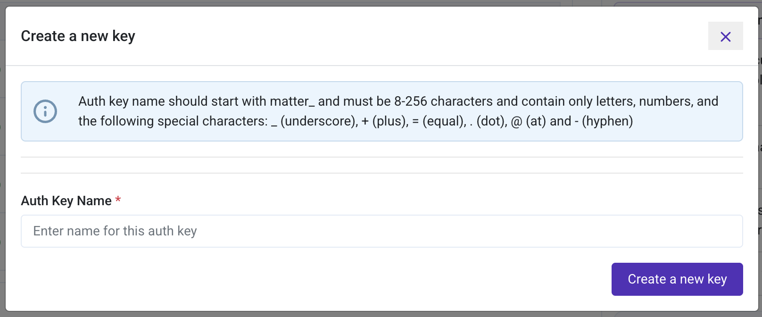Image resolution: width=762 pixels, height=317 pixels.
Task: Click the "Enter name for this auth key" placeholder
Action: pyautogui.click(x=115, y=231)
